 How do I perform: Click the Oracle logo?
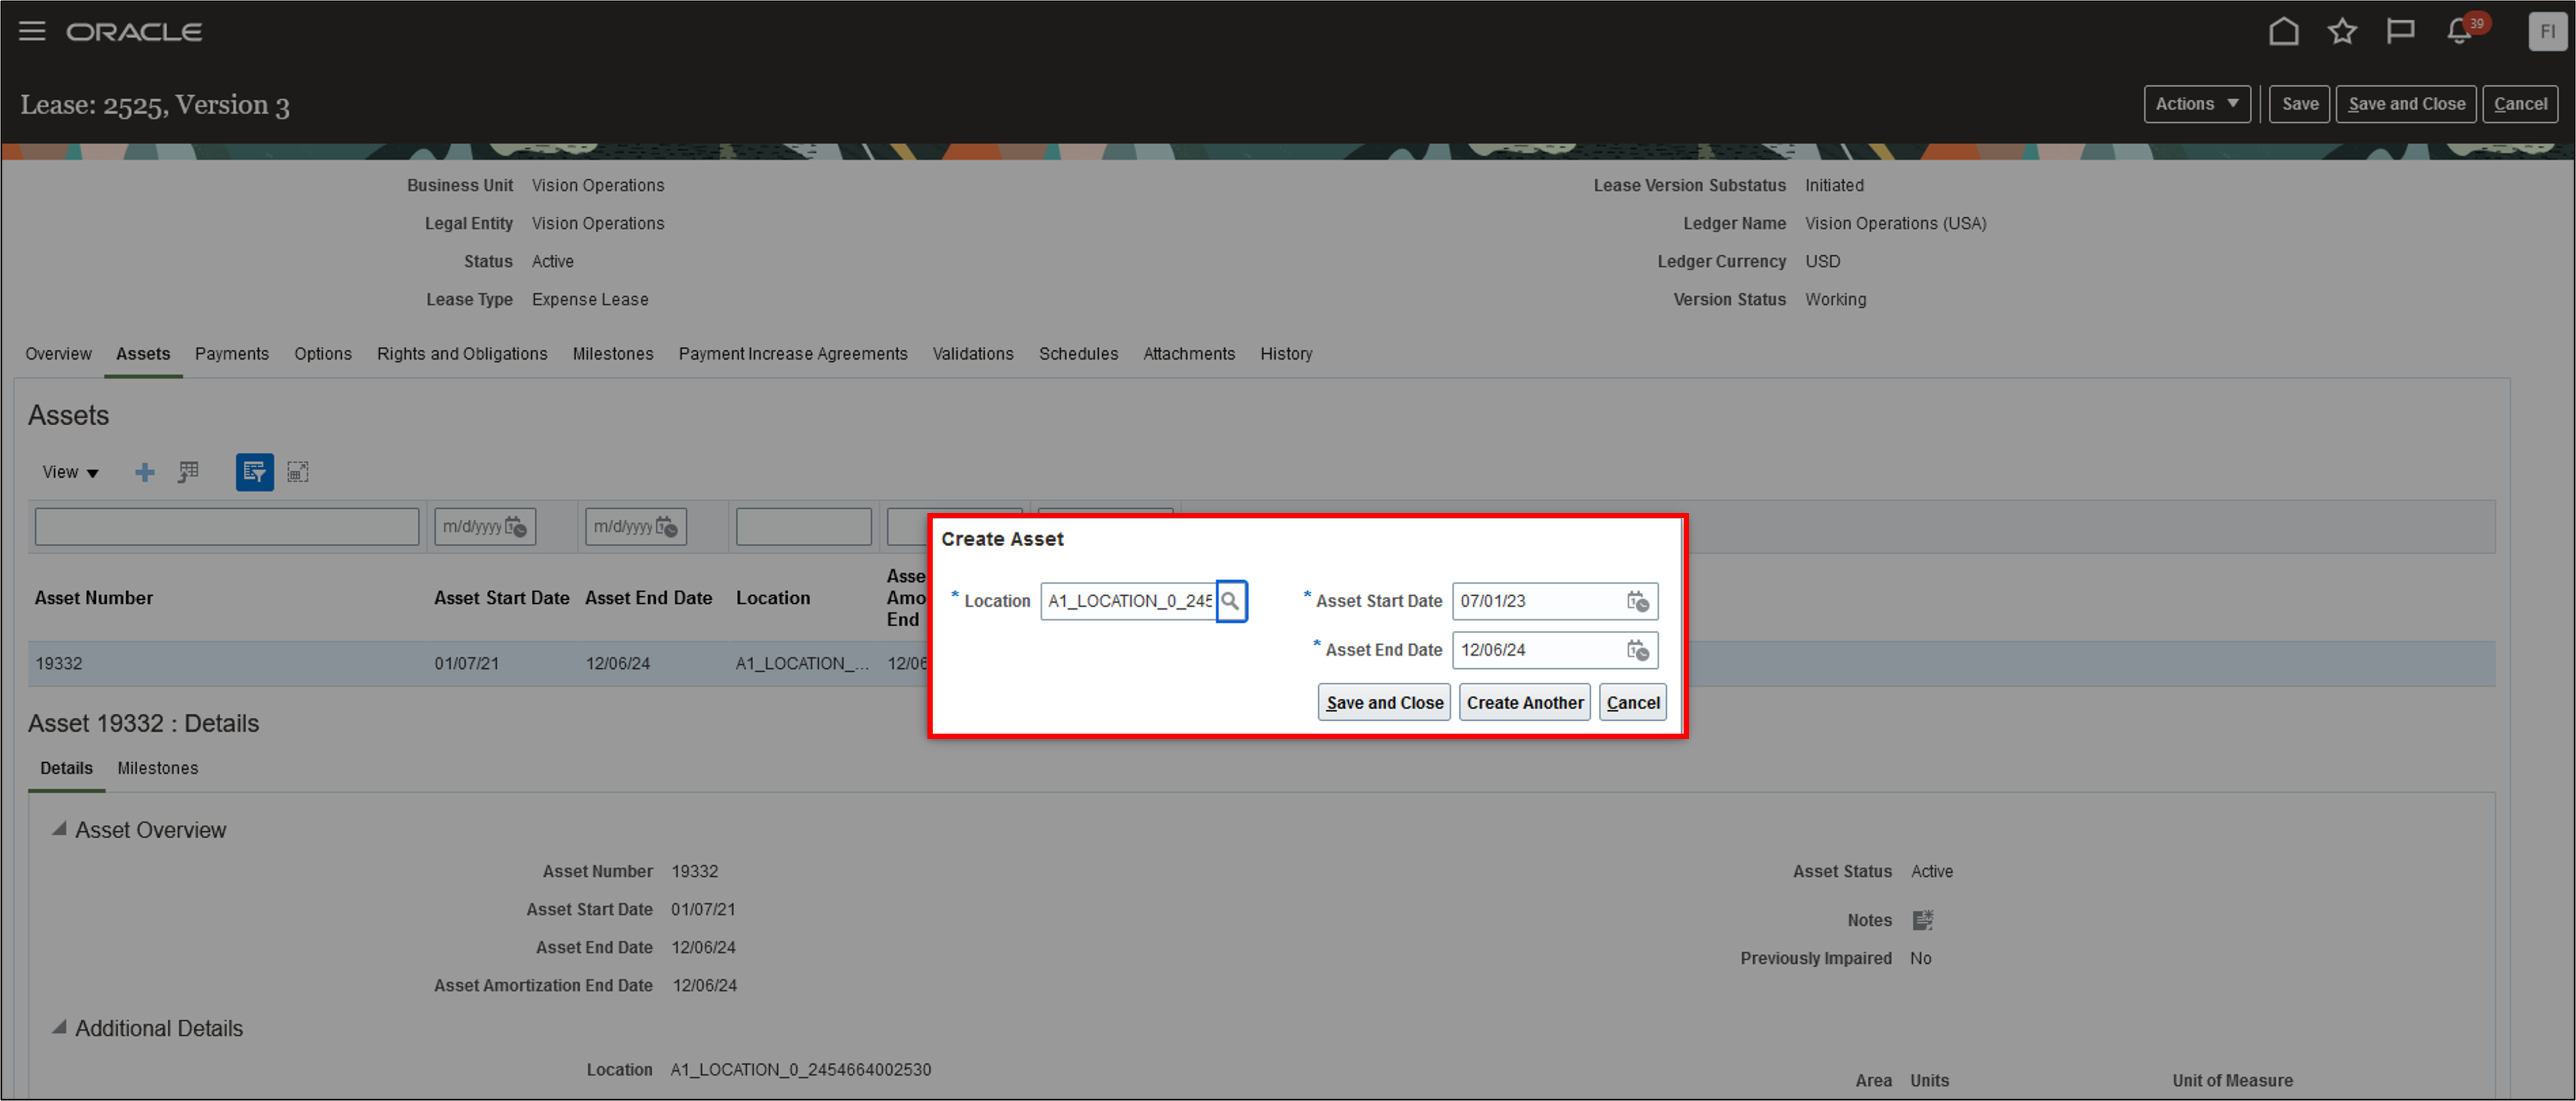pyautogui.click(x=134, y=32)
